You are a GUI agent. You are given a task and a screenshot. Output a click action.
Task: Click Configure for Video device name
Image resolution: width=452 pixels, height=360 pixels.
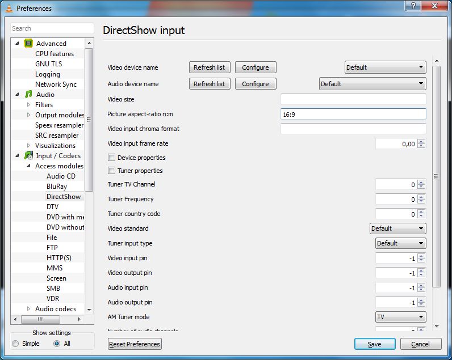(256, 67)
